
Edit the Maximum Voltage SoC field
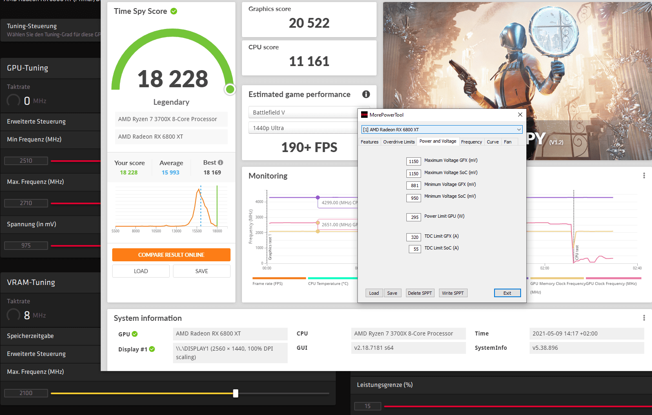(x=413, y=174)
